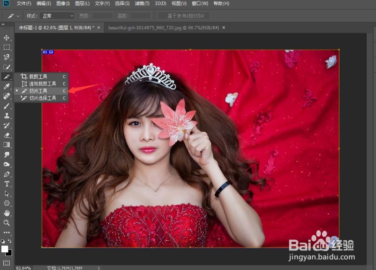Select the Eyedropper tool

pos(6,86)
